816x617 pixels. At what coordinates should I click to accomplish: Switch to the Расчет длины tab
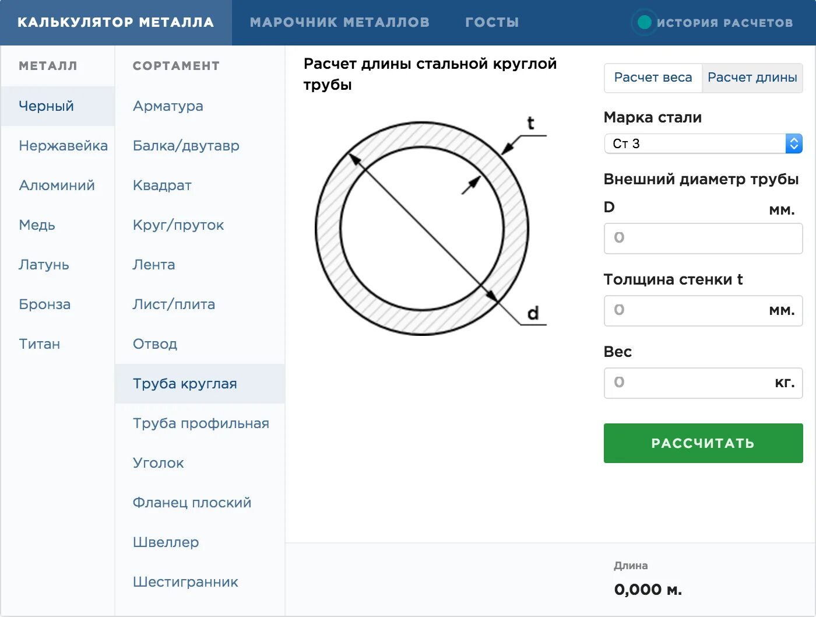coord(752,78)
